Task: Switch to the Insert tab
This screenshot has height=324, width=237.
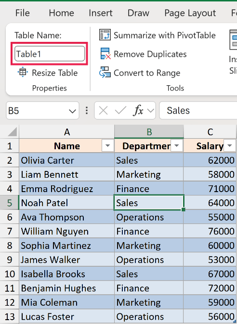Action: (101, 13)
